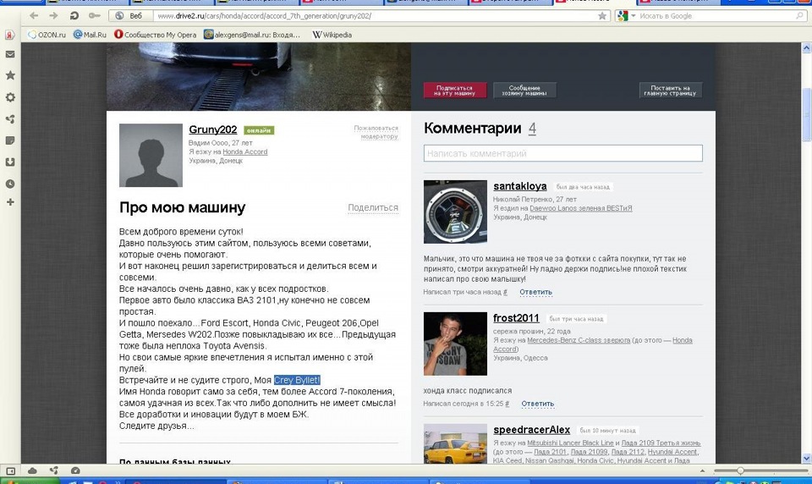
Task: Open the speedracerAlex profile link
Action: pos(531,430)
